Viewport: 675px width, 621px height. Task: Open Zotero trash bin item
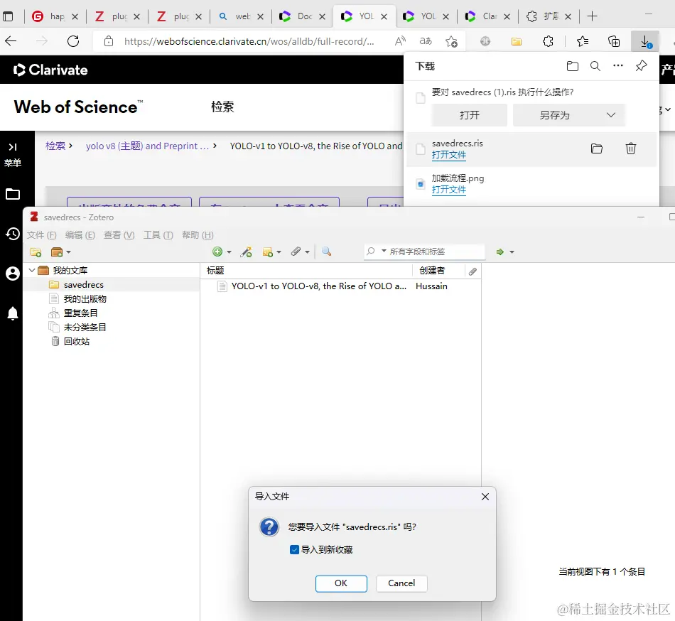(x=77, y=341)
